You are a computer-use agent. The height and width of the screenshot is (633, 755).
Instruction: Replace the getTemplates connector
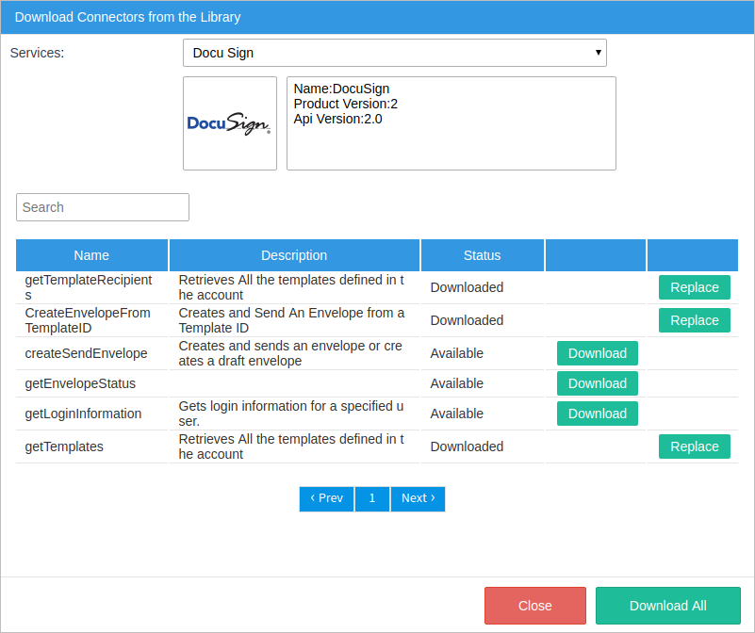(694, 446)
